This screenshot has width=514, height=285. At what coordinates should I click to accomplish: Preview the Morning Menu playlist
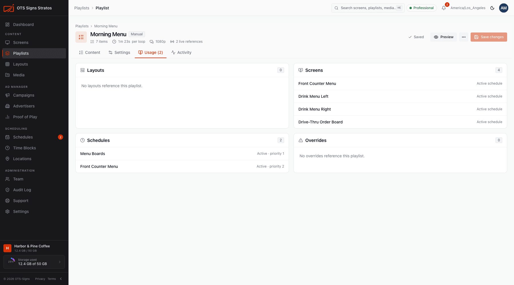coord(444,37)
